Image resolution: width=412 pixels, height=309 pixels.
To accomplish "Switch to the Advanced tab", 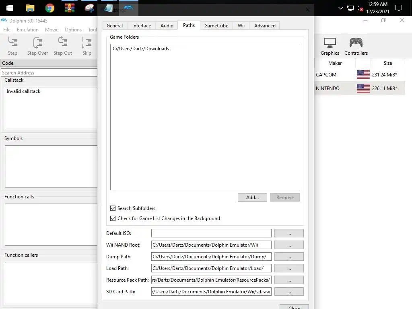I will click(x=265, y=25).
